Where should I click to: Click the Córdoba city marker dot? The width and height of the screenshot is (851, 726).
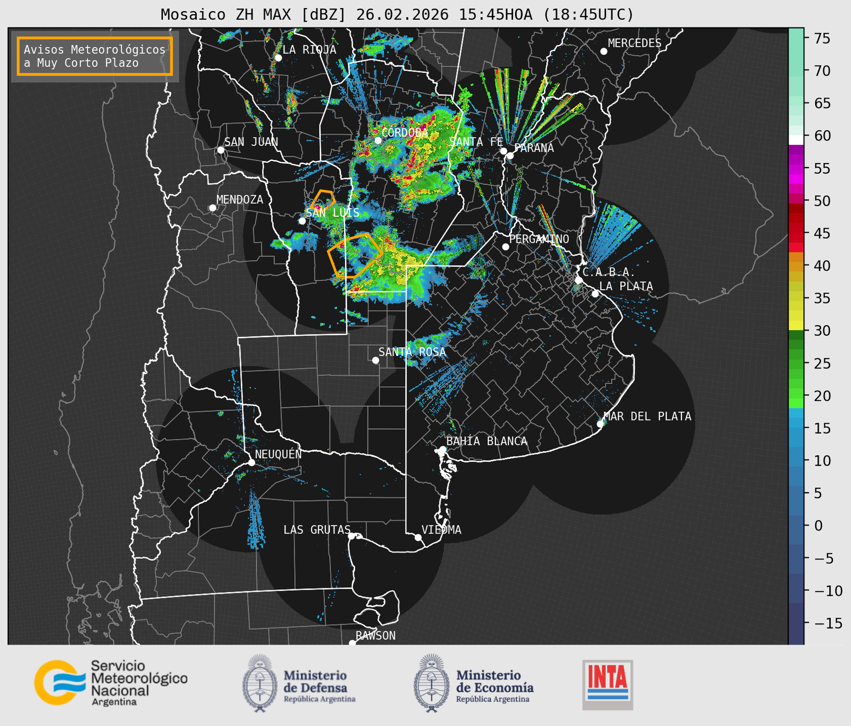pyautogui.click(x=378, y=140)
